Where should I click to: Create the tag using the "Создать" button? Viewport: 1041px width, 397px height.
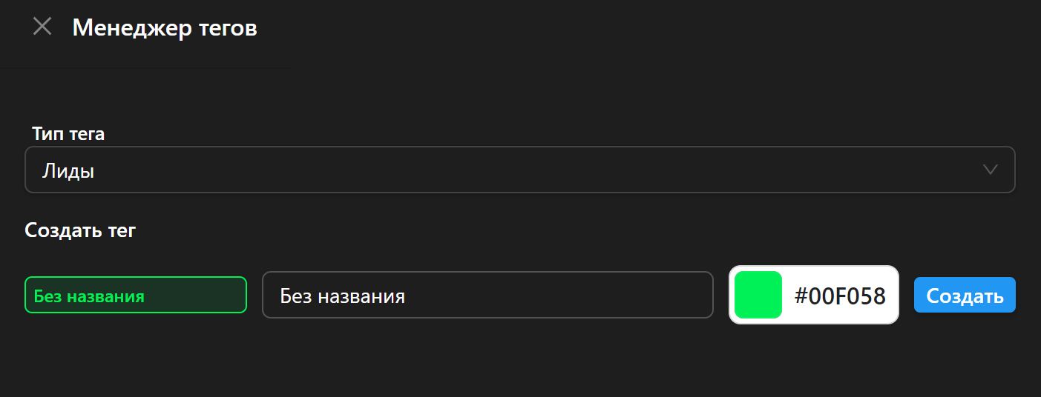pos(965,296)
